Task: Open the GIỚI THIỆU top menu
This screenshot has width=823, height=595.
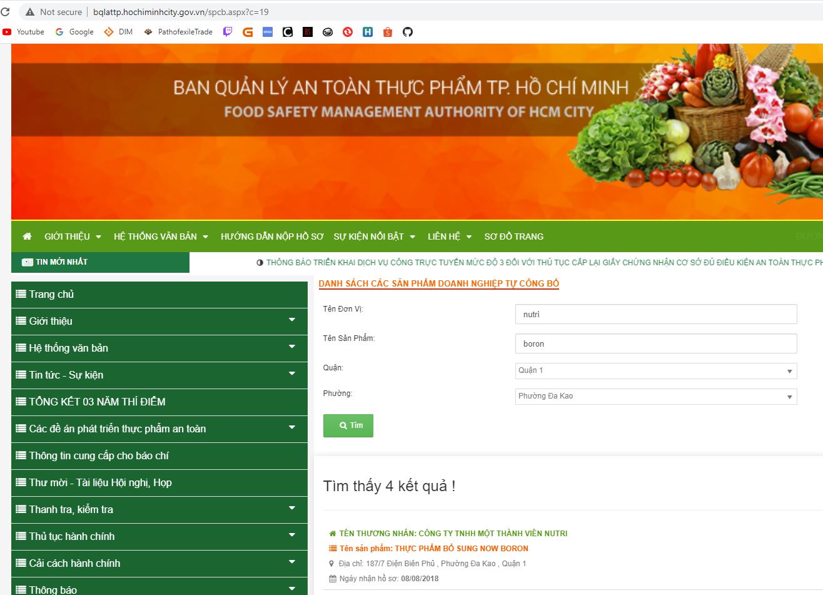Action: 73,236
